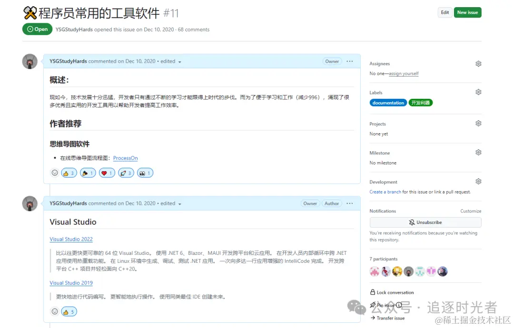Click YSGStudyHards name in first comment header
This screenshot has height=328, width=514.
point(68,61)
